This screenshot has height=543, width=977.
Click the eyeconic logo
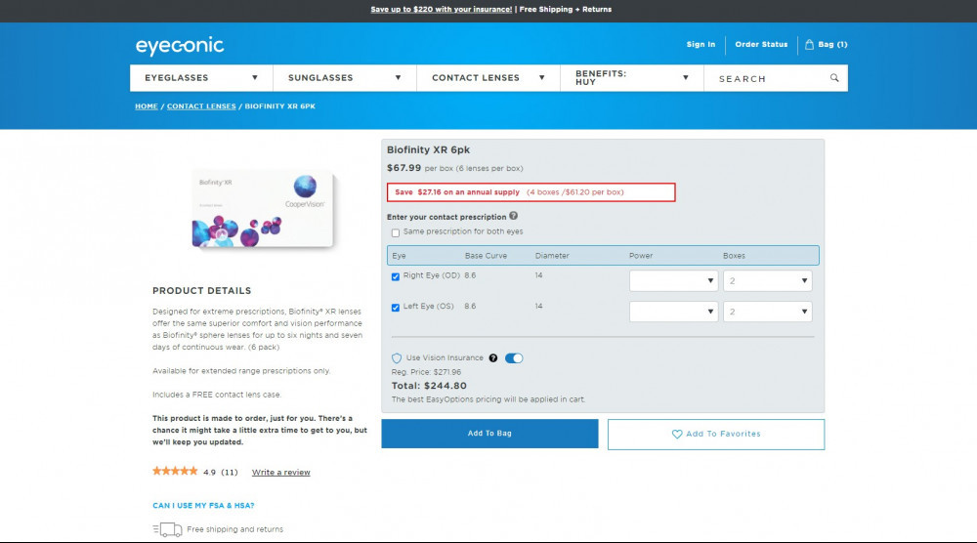pos(180,46)
